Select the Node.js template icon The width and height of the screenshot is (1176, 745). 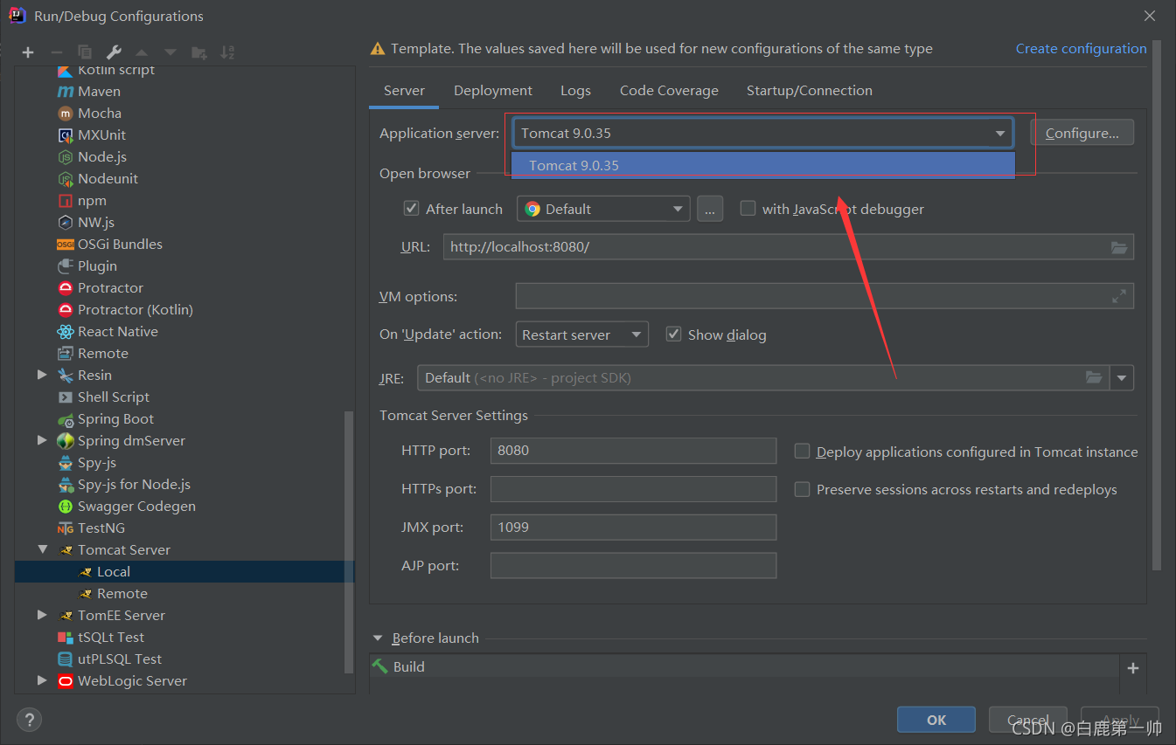pyautogui.click(x=65, y=157)
